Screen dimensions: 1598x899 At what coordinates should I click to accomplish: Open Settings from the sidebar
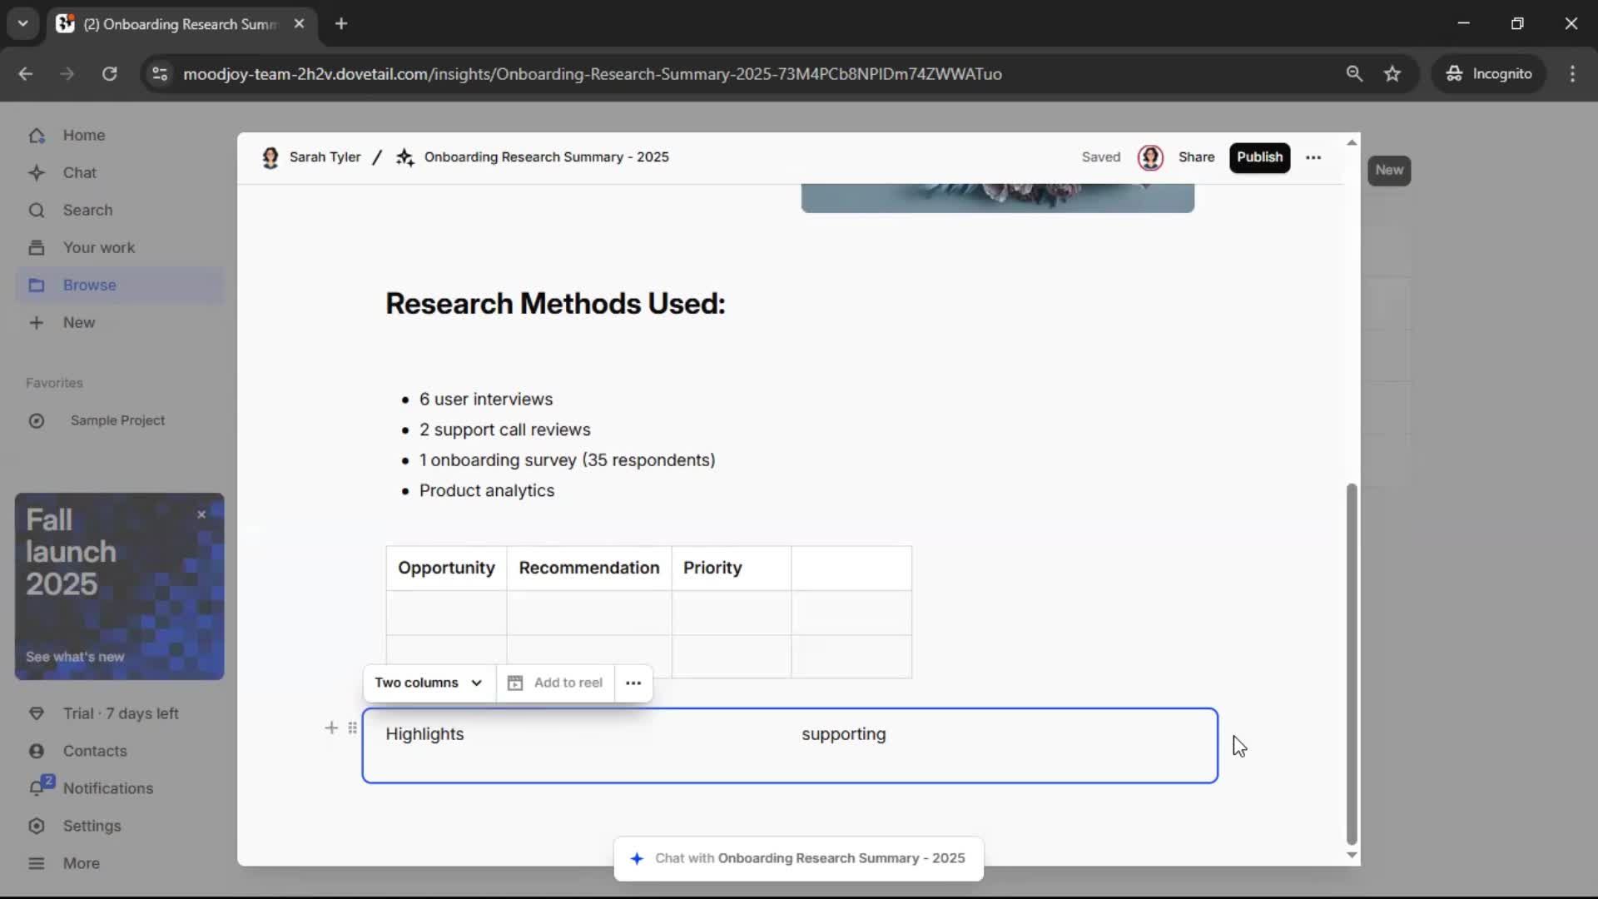pyautogui.click(x=92, y=826)
